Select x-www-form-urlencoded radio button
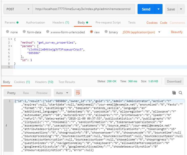 click(48, 31)
